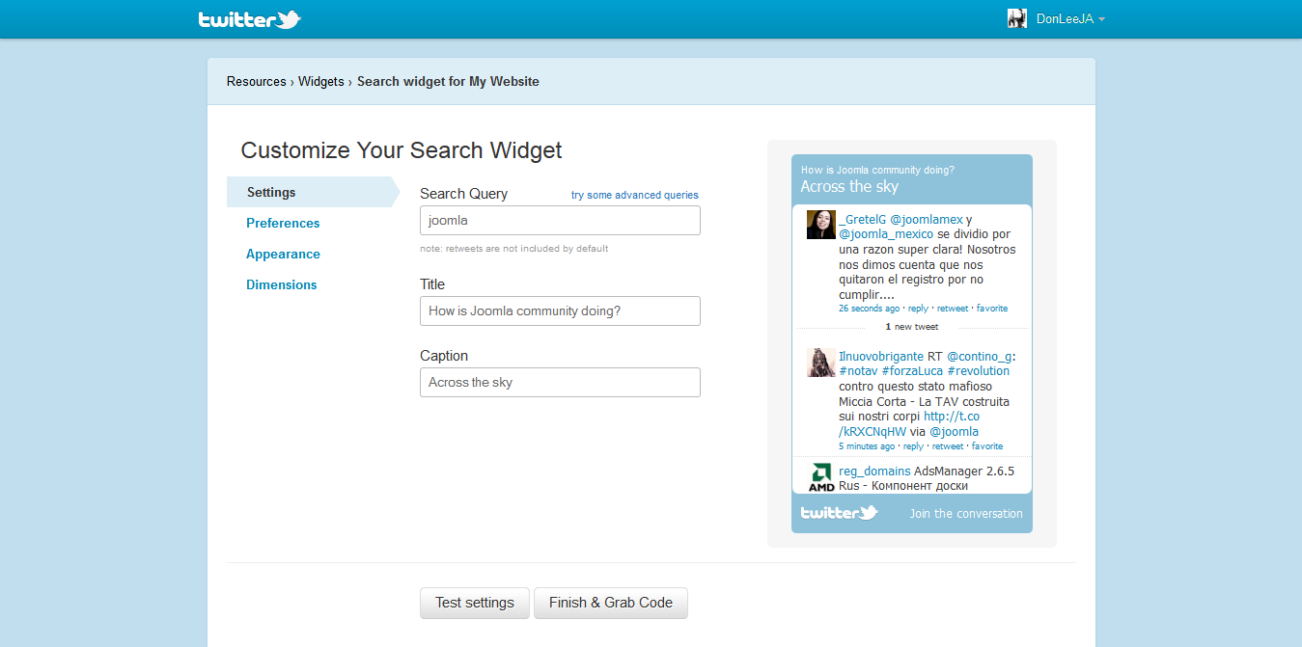Click DonLeeJA profile avatar in header
This screenshot has width=1302, height=647.
pos(1016,19)
